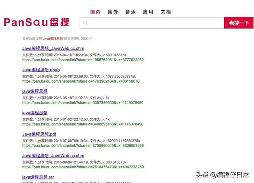Click Baidu link with shareid=3307389630

coord(83,102)
